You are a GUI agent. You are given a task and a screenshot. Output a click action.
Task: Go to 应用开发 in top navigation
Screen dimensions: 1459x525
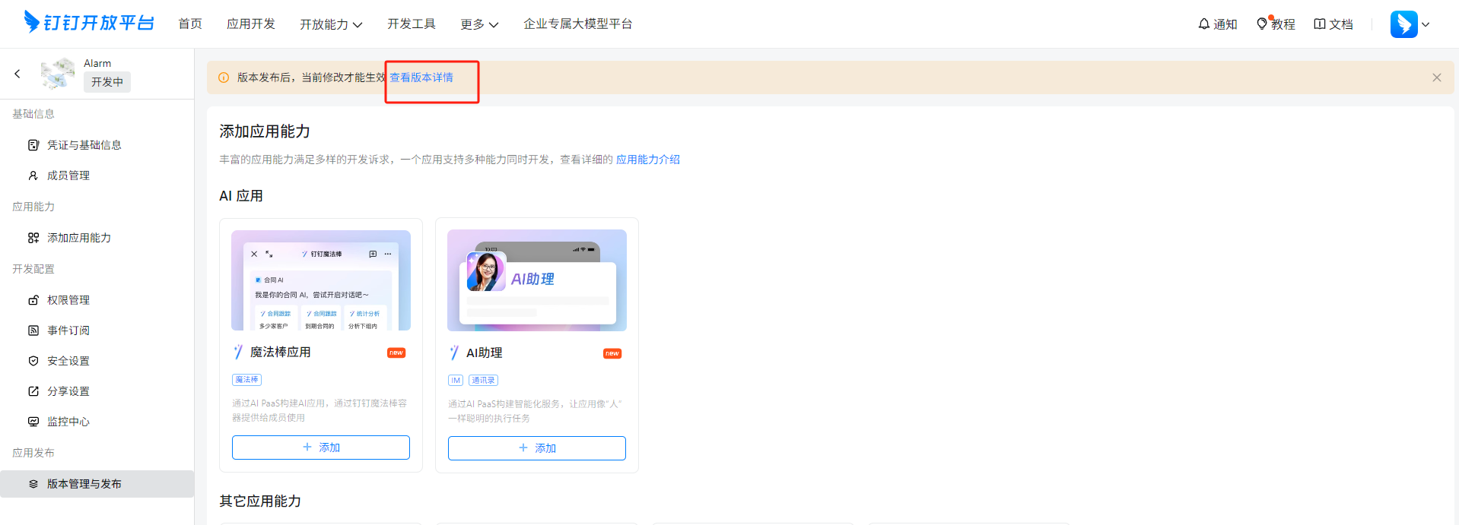pos(251,24)
